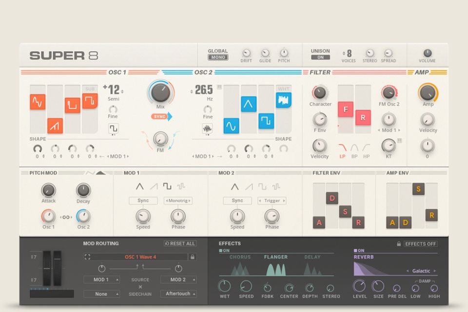The image size is (468, 312).
Task: Open the MOD 1 source dropdown
Action: pyautogui.click(x=102, y=280)
